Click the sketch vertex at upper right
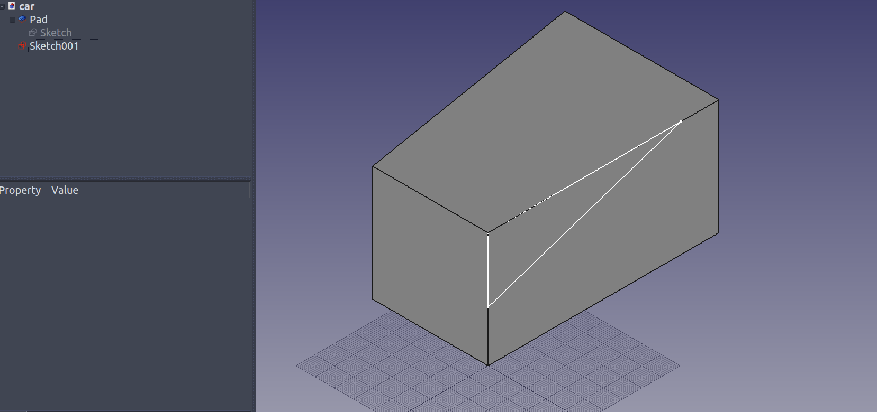This screenshot has width=877, height=412. click(681, 121)
